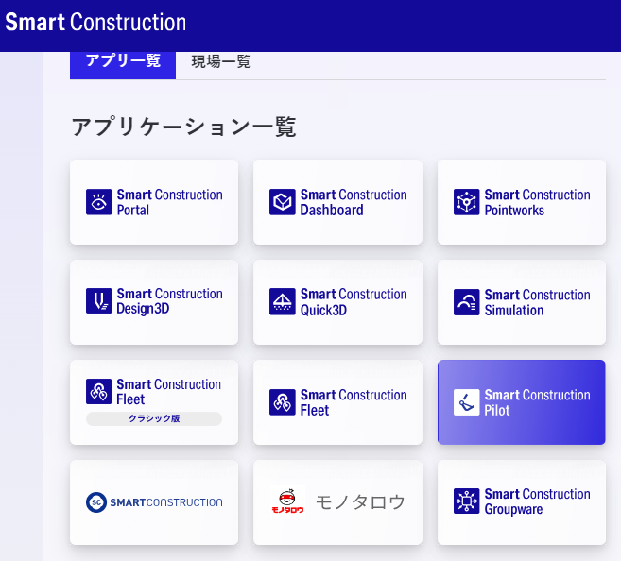Click the Dashboard cube icon
This screenshot has height=561, width=621.
pyautogui.click(x=283, y=202)
